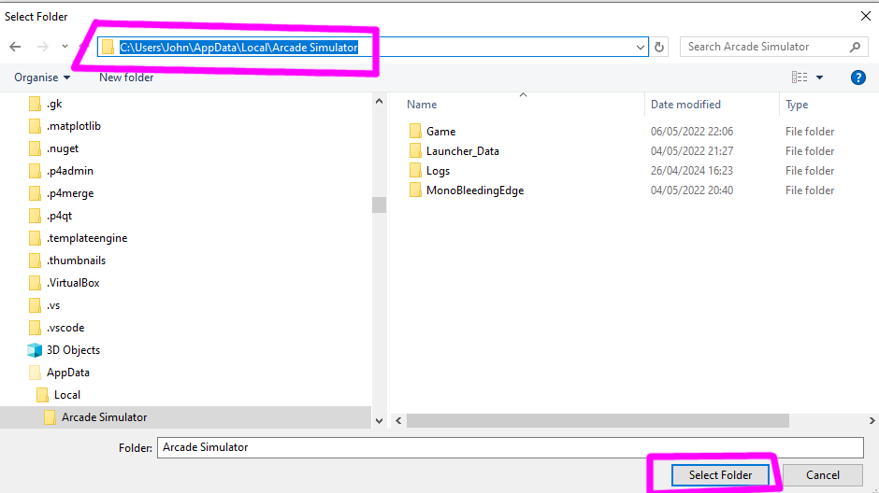Open the view options dropdown arrow
This screenshot has width=879, height=493.
(x=820, y=77)
